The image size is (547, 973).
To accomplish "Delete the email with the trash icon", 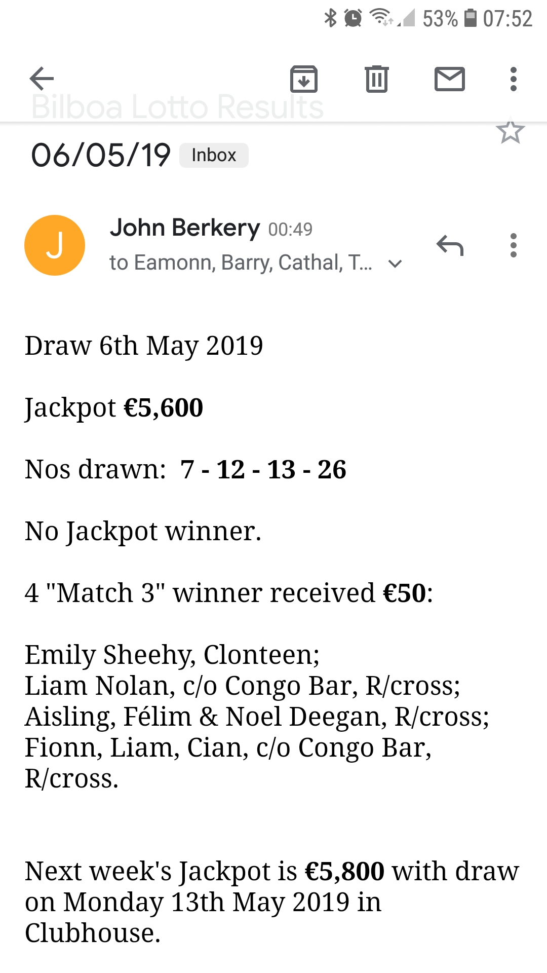I will [x=377, y=79].
